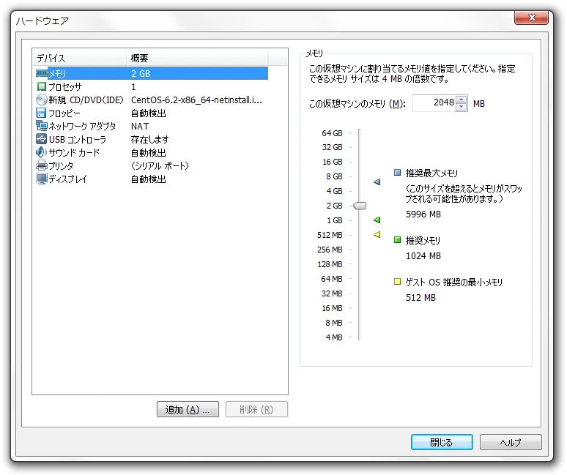Click the 32 MB slider scale label
Screen dimensions: 567x475
coord(332,293)
